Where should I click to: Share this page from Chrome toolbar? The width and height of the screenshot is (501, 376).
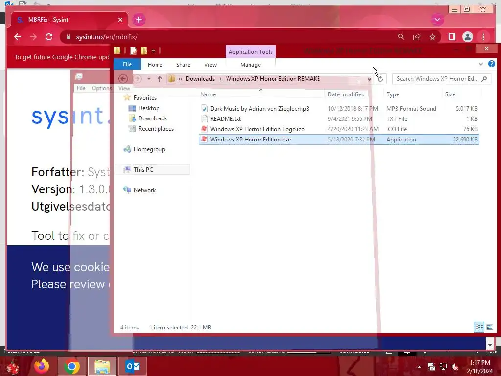coord(417,37)
